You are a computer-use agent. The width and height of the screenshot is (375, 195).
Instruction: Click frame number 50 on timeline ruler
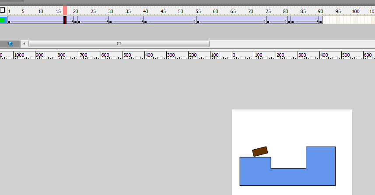coord(181,11)
